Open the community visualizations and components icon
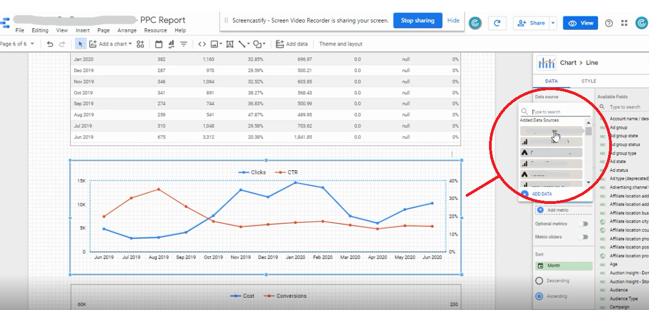The image size is (649, 310). (x=140, y=44)
